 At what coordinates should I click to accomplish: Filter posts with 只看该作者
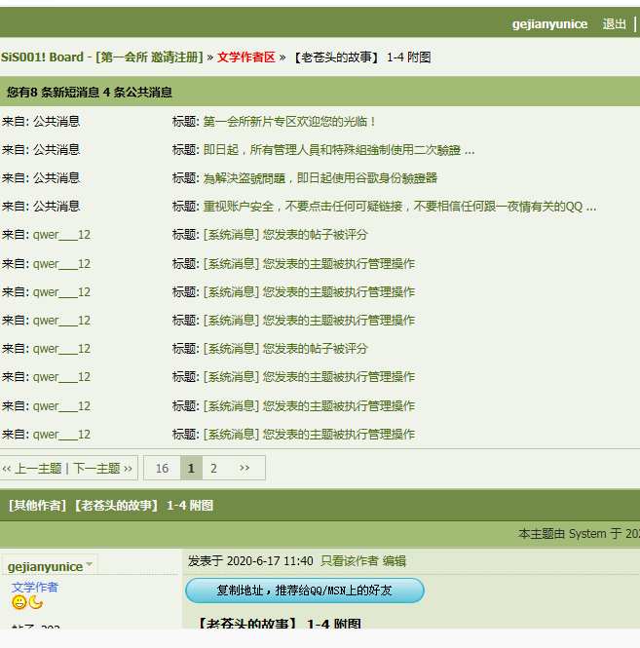(x=350, y=561)
